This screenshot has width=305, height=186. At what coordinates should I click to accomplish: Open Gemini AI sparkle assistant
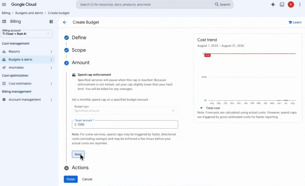(273, 5)
